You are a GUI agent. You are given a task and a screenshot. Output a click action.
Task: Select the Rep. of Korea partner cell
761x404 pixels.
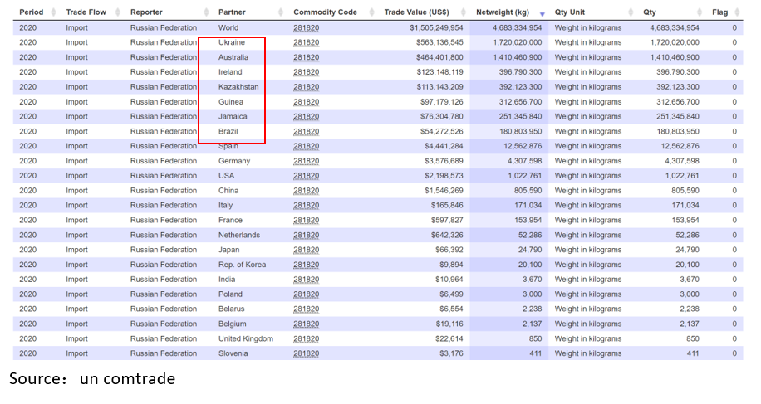pos(243,265)
